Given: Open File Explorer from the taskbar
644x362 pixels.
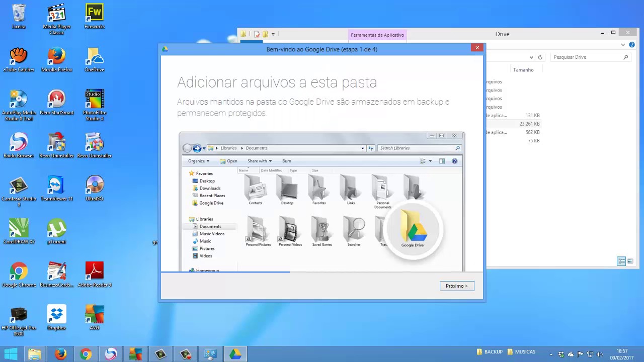Looking at the screenshot, I should click(x=34, y=354).
